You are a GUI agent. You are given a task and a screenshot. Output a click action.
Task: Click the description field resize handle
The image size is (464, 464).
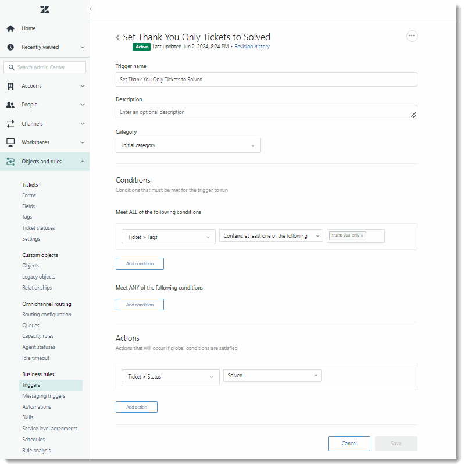coord(413,115)
